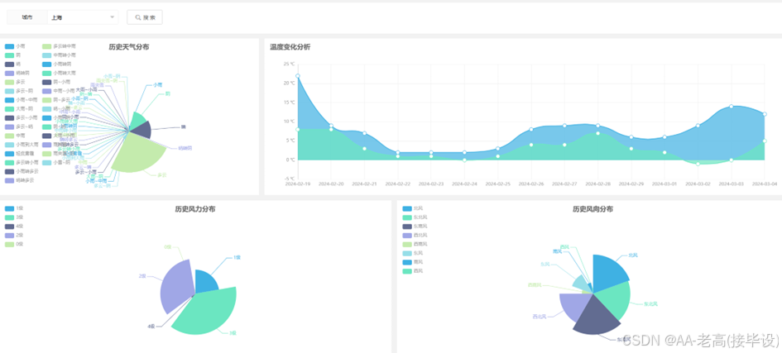This screenshot has height=353, width=782.
Task: Select the blue 1级 slice in wind force pie
Action: tap(206, 281)
